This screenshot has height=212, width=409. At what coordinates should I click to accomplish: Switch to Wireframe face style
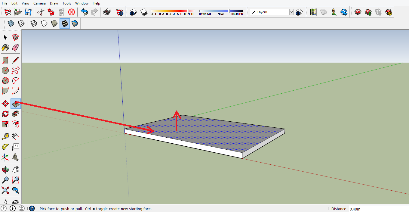(34, 23)
